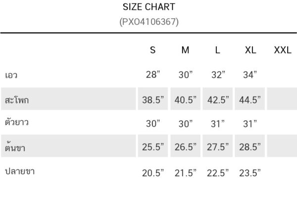Select the product code PXO4106367

click(149, 22)
